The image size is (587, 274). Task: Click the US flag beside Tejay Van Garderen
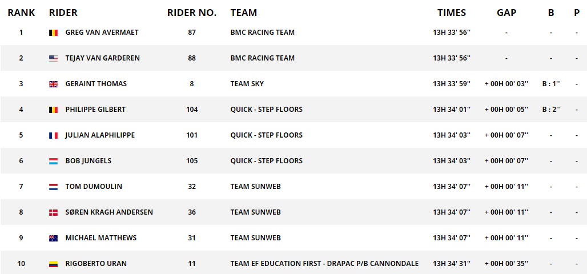point(53,58)
